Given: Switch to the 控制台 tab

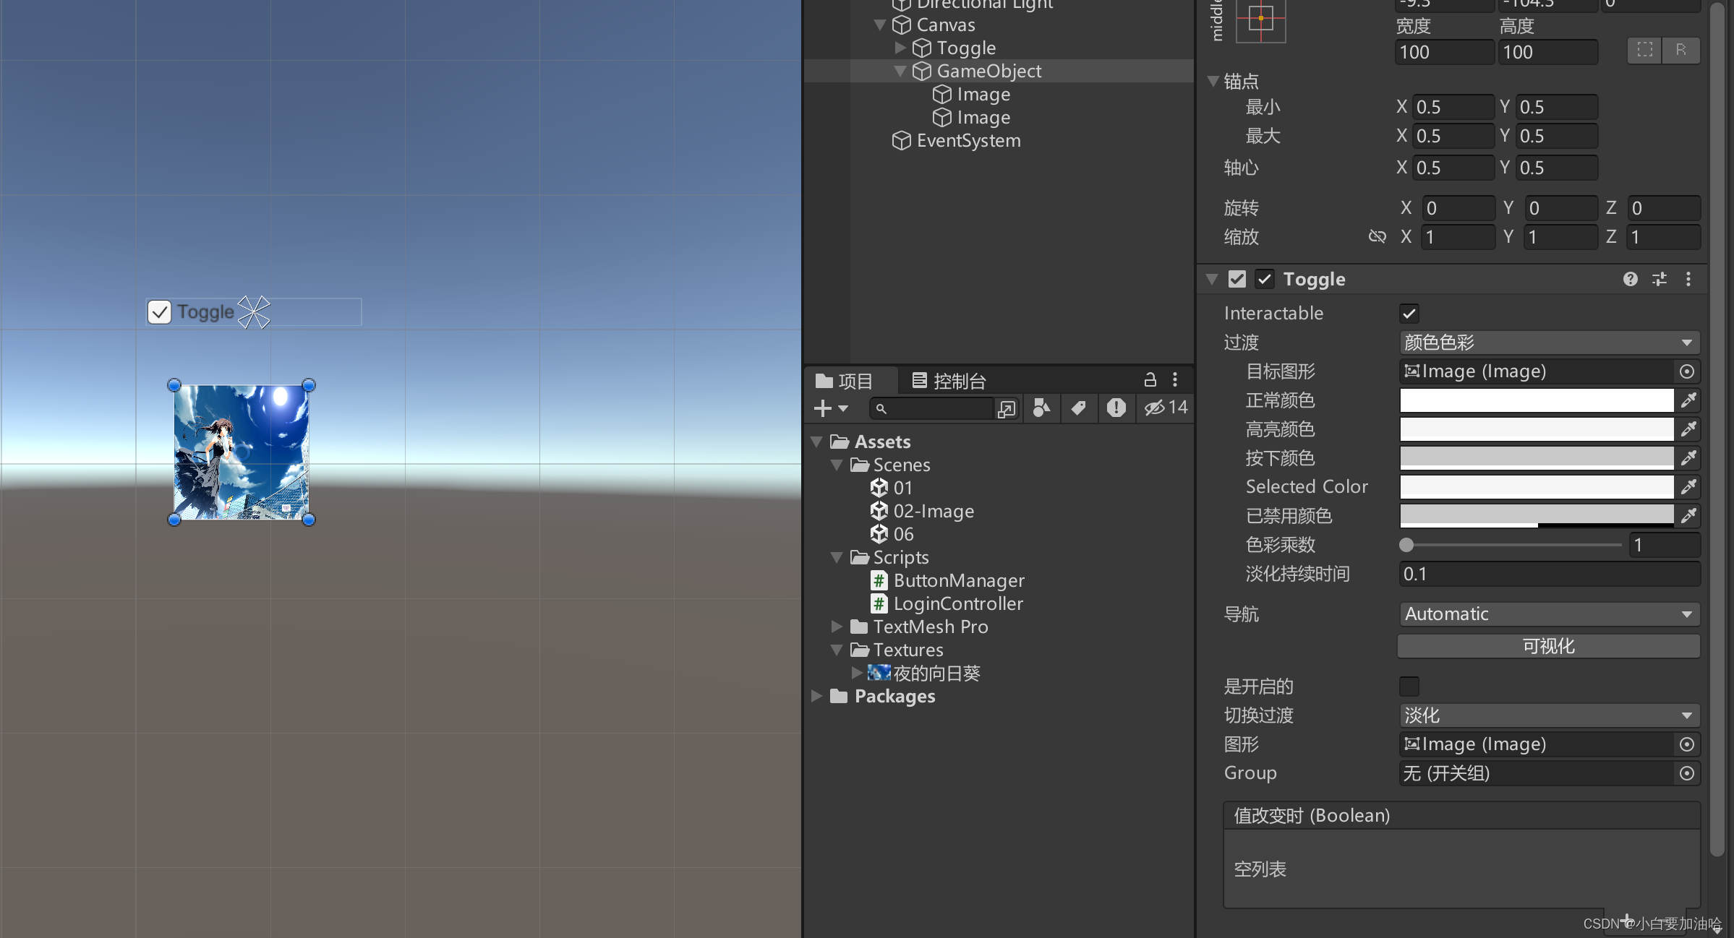Looking at the screenshot, I should click(x=949, y=380).
